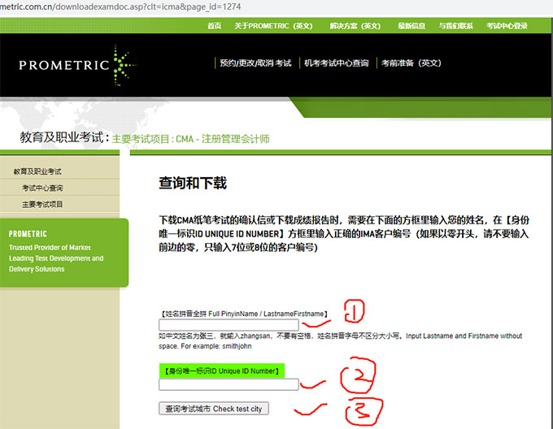Focus the Unique ID Number input box
The image size is (553, 429).
[229, 385]
